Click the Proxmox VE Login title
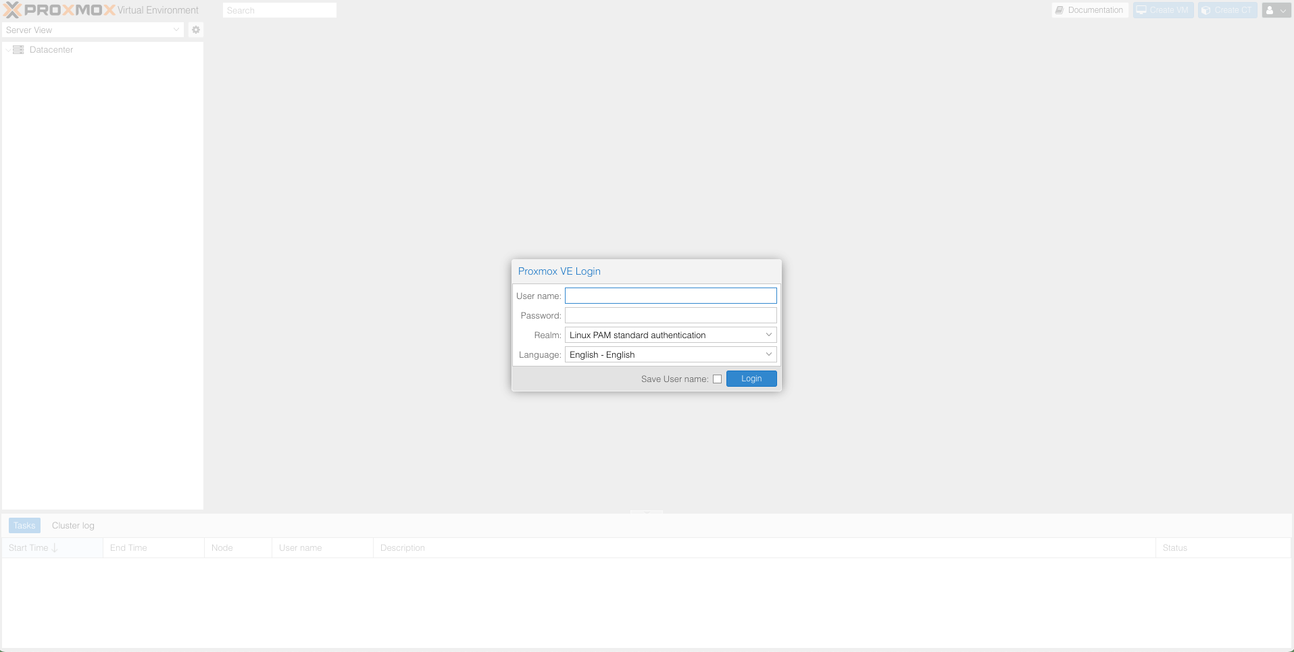This screenshot has width=1294, height=652. point(559,271)
